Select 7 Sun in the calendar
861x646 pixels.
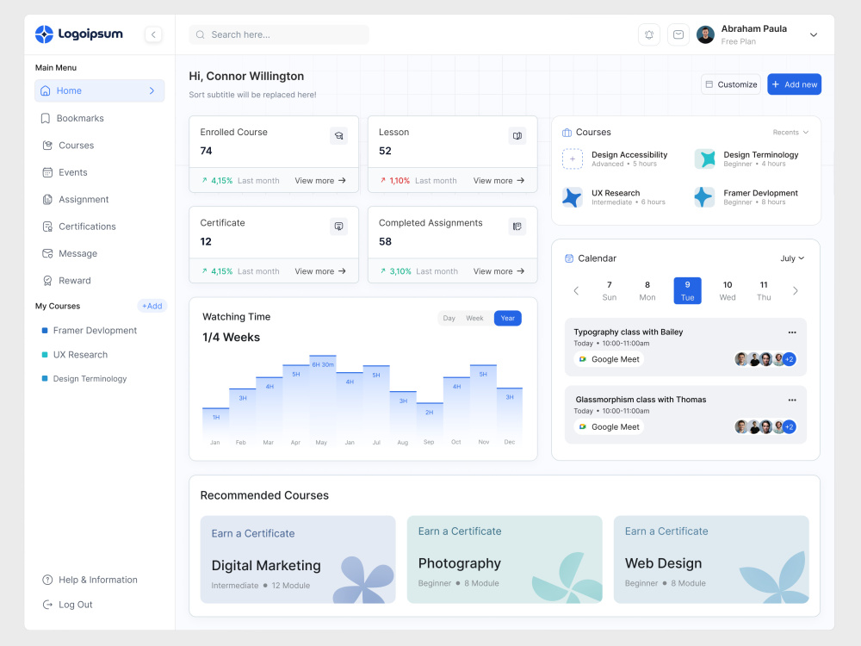[610, 290]
